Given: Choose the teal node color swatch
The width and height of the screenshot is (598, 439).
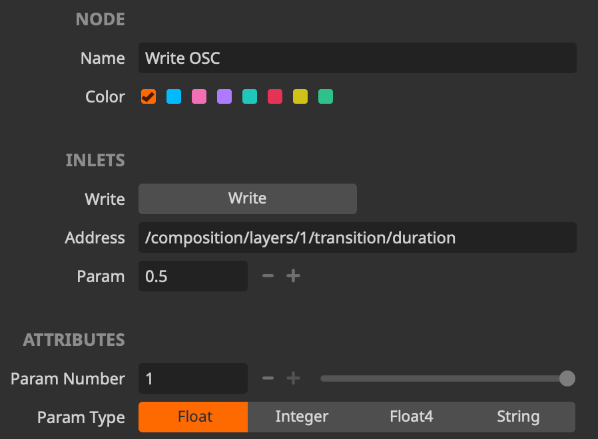Looking at the screenshot, I should pyautogui.click(x=250, y=97).
